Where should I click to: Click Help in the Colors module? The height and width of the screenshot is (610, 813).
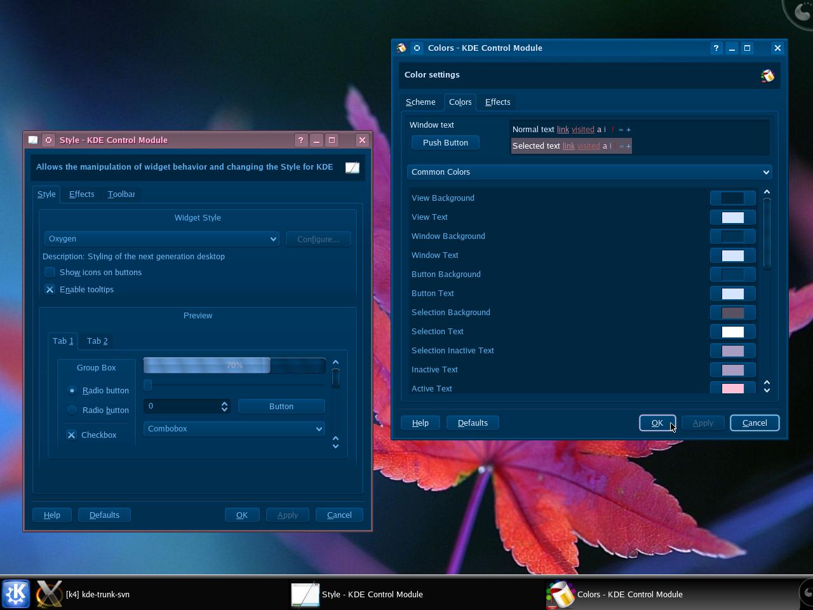pos(420,423)
